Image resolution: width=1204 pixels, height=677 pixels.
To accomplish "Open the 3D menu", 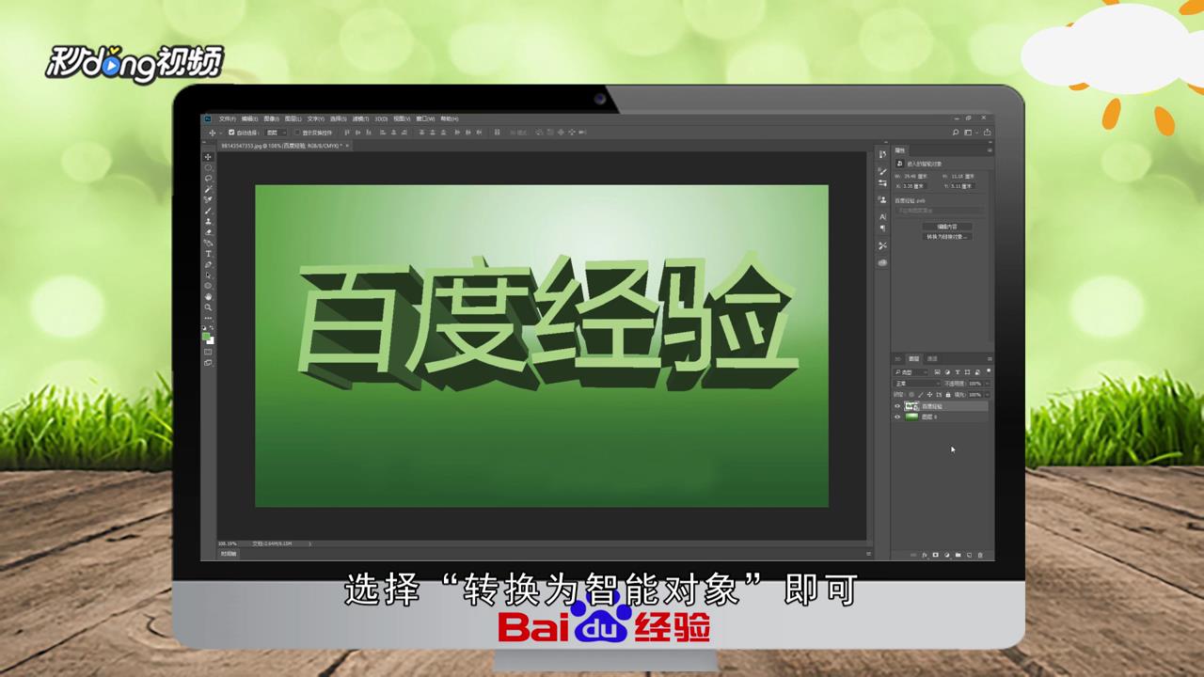I will point(381,119).
